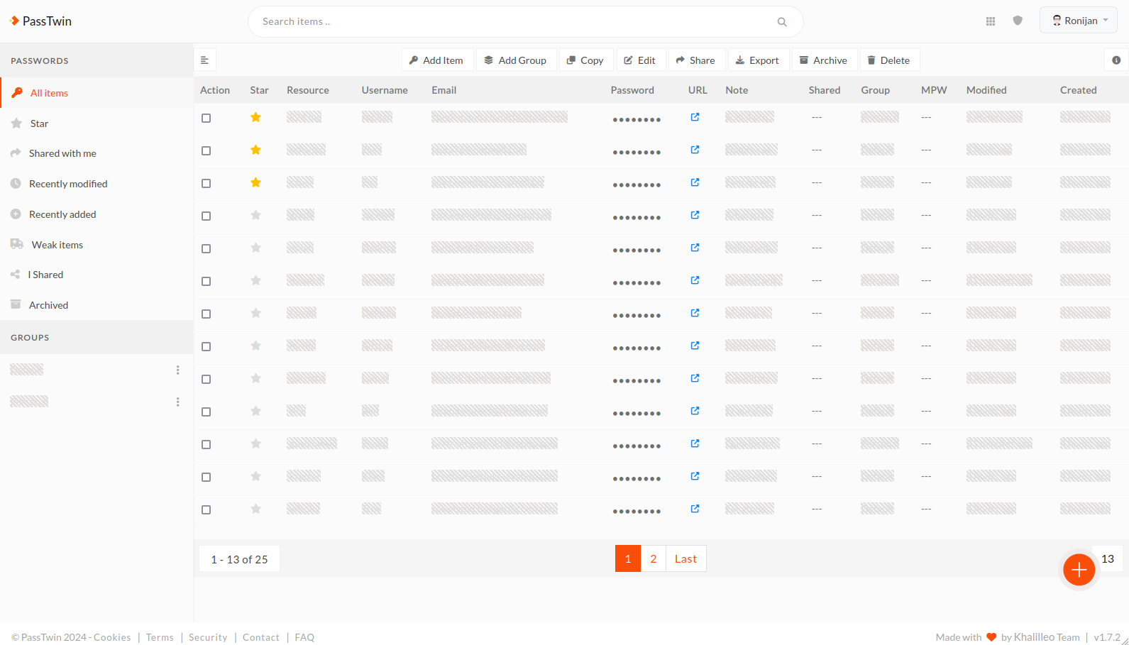Select page 1 in pagination
This screenshot has height=645, width=1129.
pyautogui.click(x=628, y=558)
